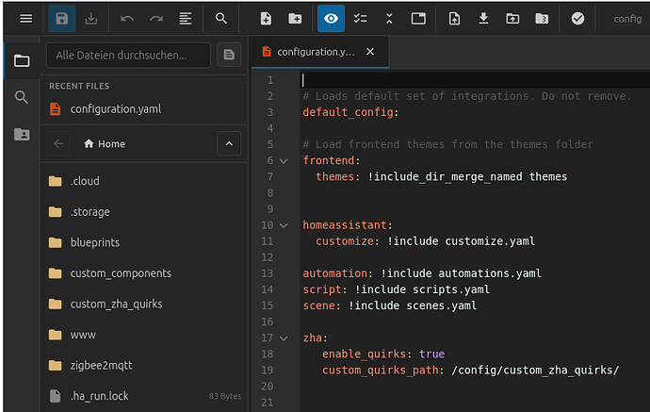Open the zigbee2mqtt folder
This screenshot has height=412, width=650.
click(144, 366)
